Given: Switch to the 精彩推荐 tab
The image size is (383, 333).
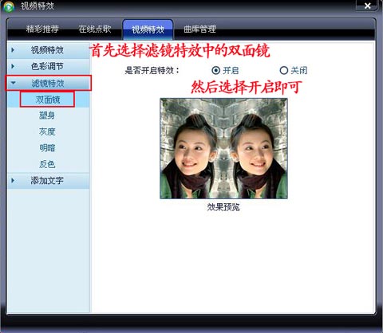Looking at the screenshot, I should coord(42,29).
